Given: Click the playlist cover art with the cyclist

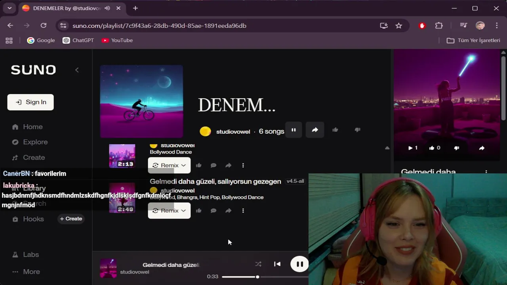Looking at the screenshot, I should pos(141,101).
